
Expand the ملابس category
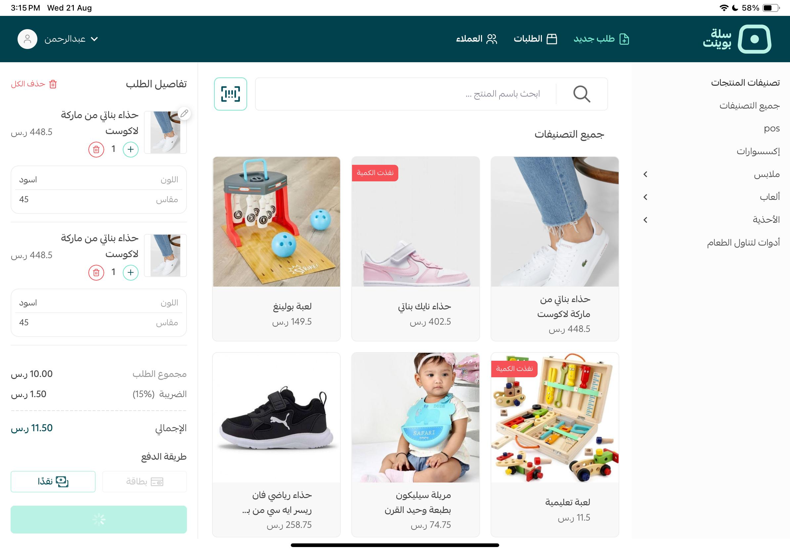coord(645,174)
